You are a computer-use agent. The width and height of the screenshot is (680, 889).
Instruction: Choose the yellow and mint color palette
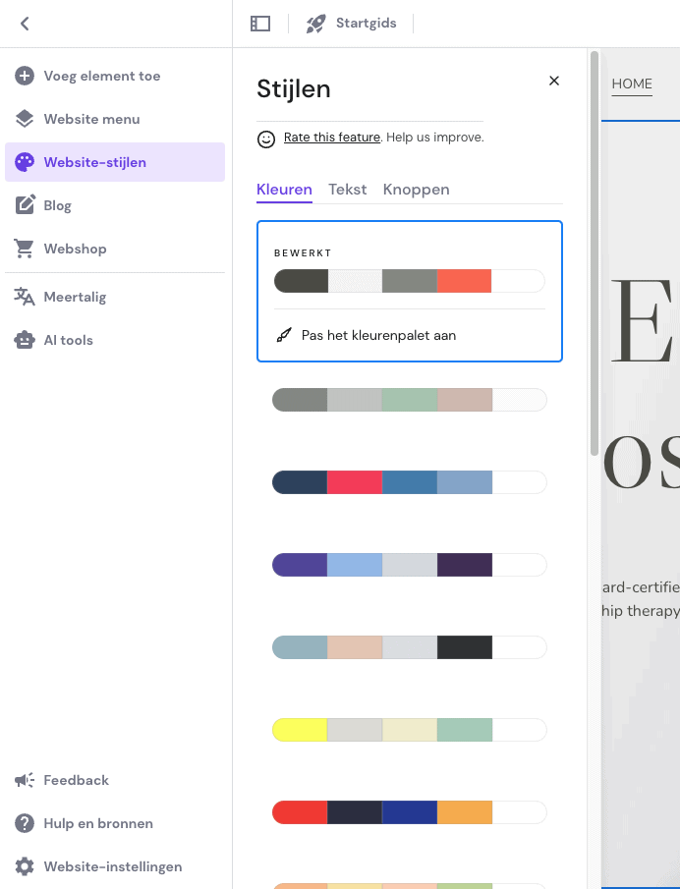coord(410,730)
